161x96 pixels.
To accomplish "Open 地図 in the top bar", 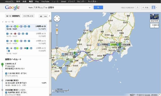I will 31,2.
